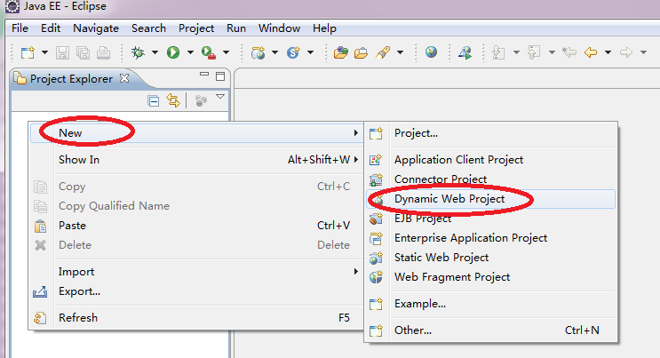
Task: Select Paste in the context menu
Action: point(197,226)
